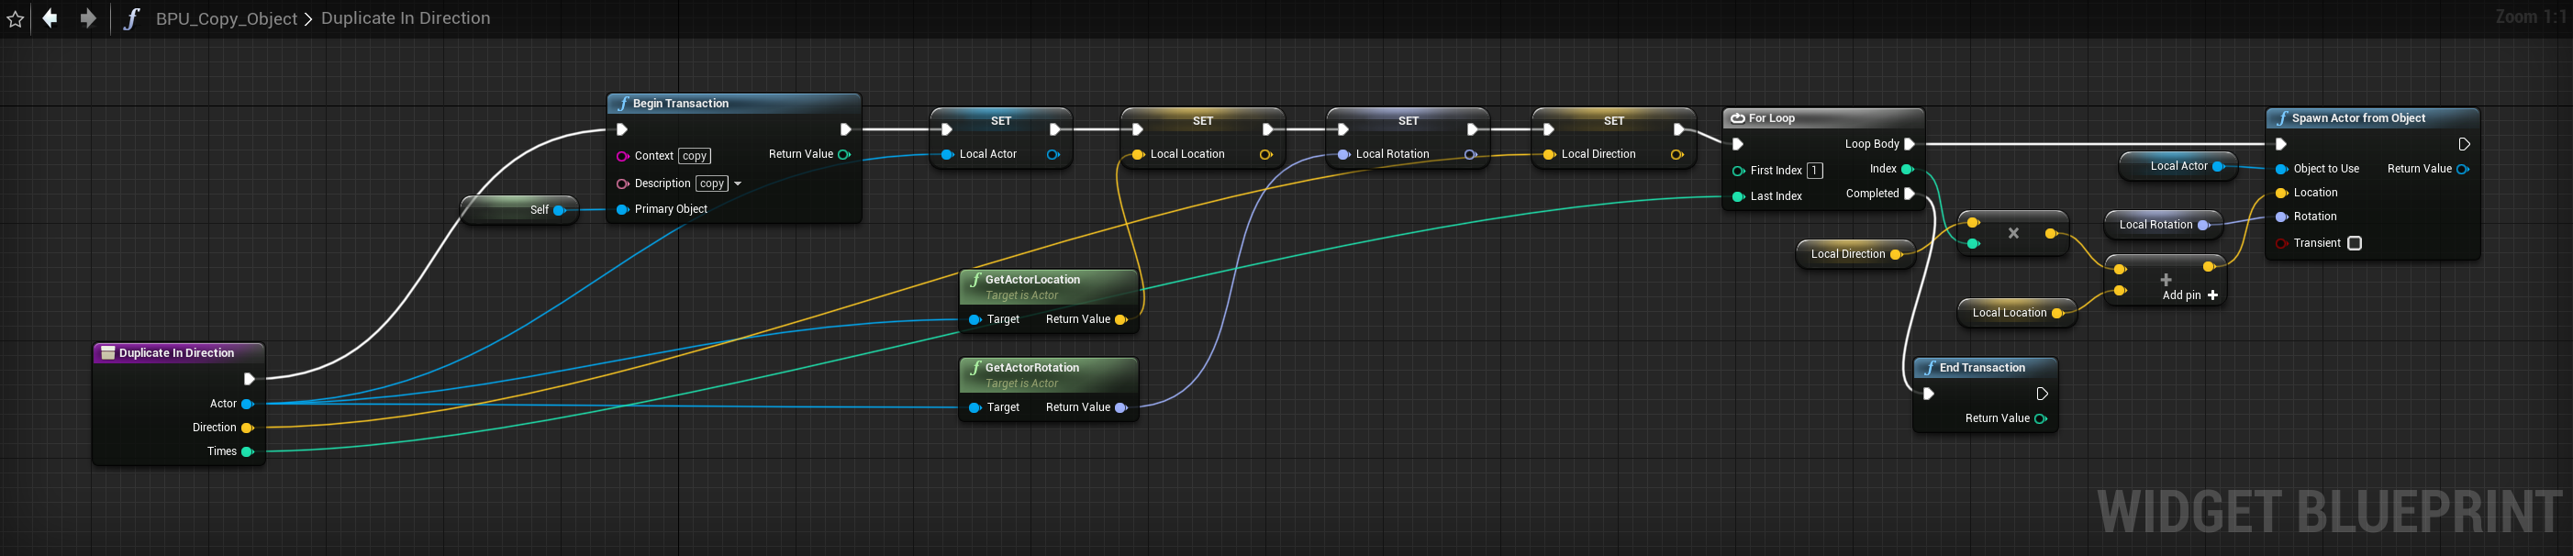
Task: Select the Self node
Action: [x=519, y=209]
